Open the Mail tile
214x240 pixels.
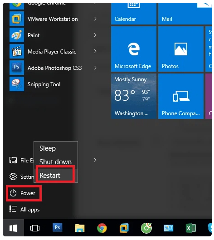[185, 14]
